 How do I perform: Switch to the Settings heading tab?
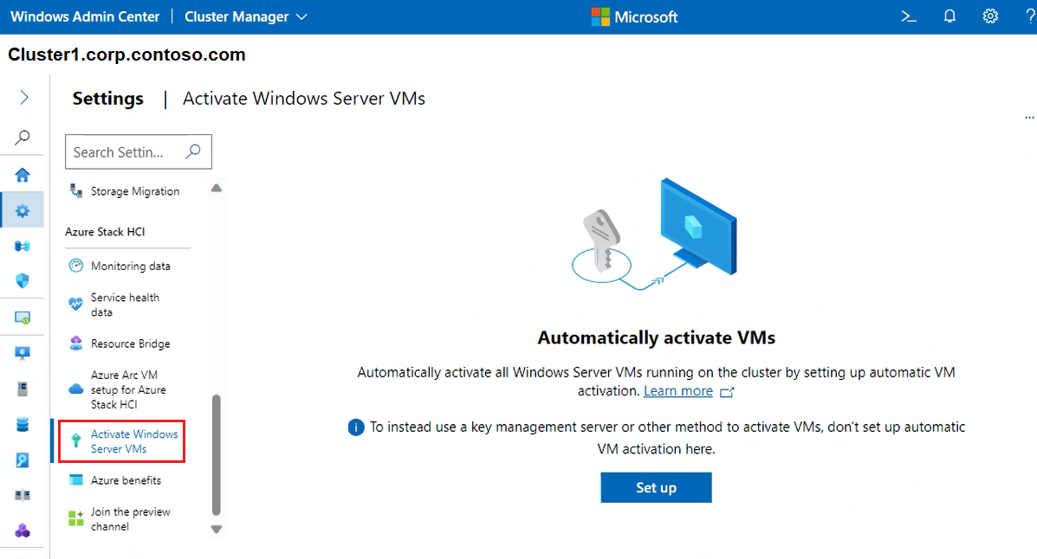(107, 99)
